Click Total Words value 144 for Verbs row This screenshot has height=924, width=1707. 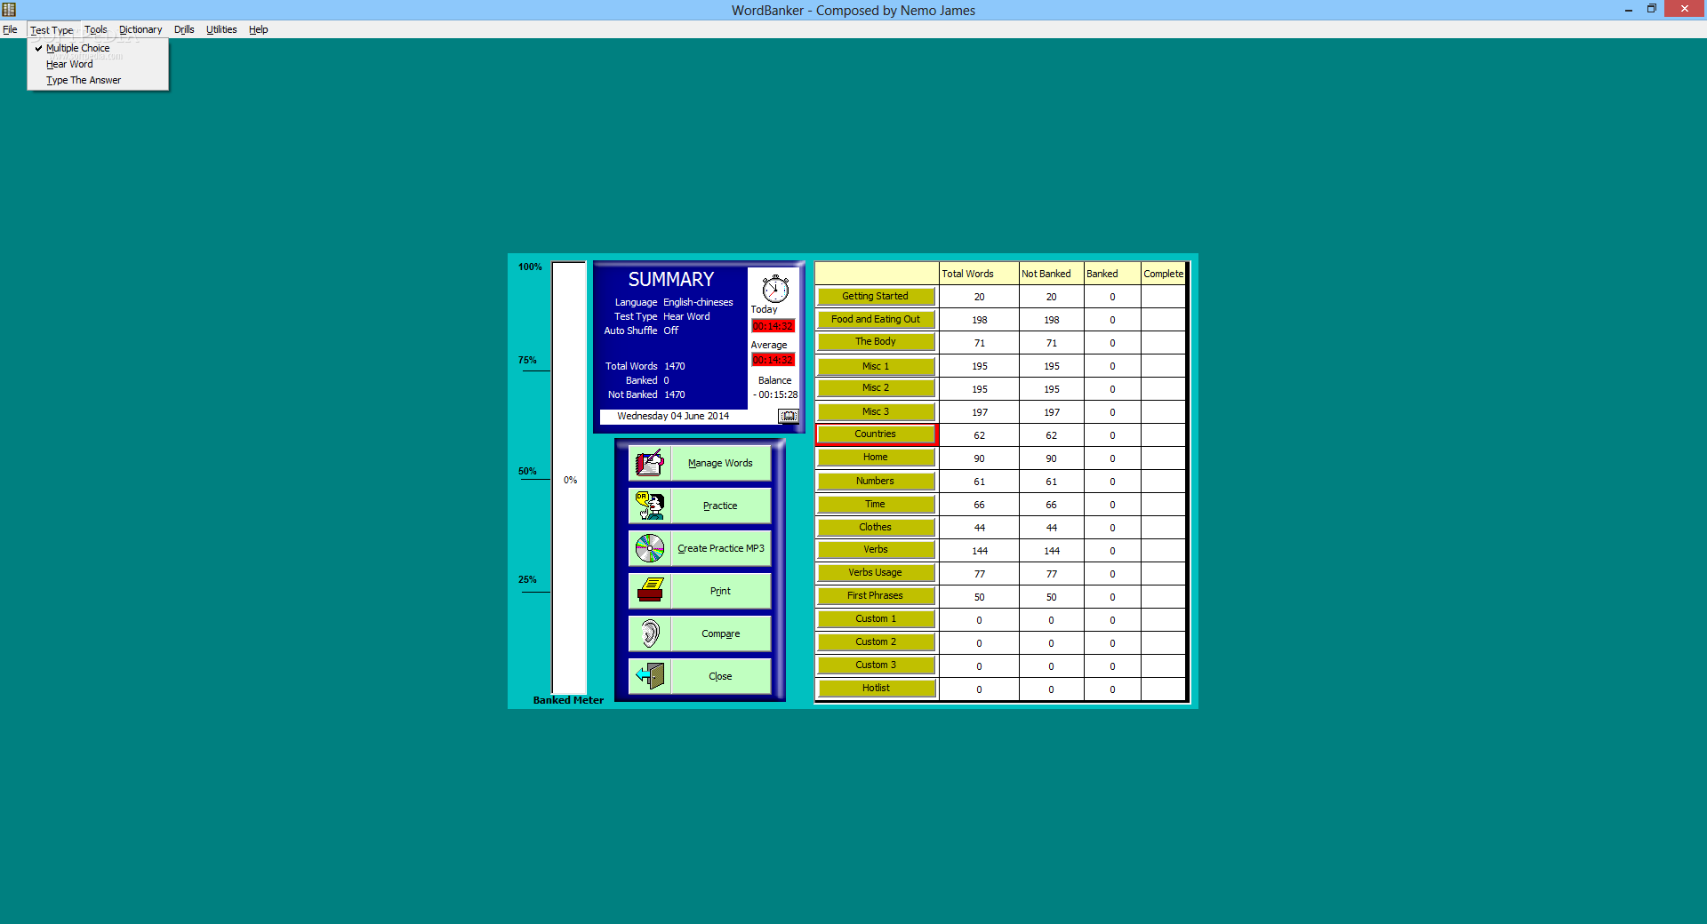pyautogui.click(x=980, y=551)
